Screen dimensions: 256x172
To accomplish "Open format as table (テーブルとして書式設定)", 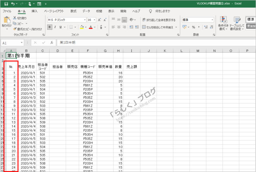I will [237, 23].
